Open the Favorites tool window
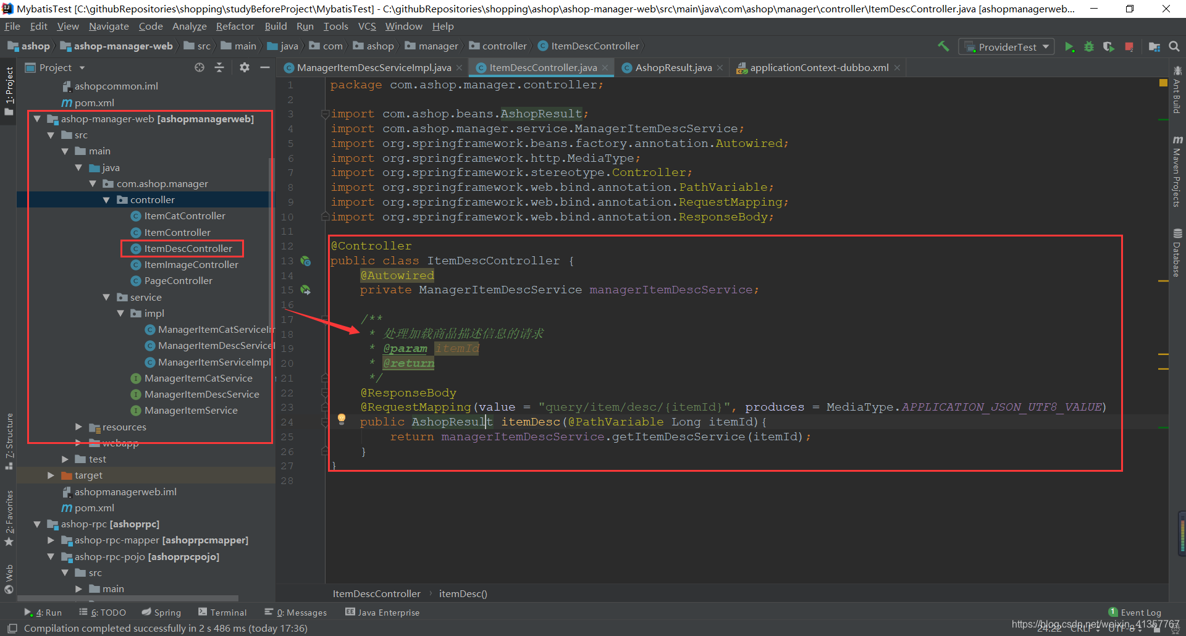Screen dimensions: 1186x636 (x=9, y=517)
